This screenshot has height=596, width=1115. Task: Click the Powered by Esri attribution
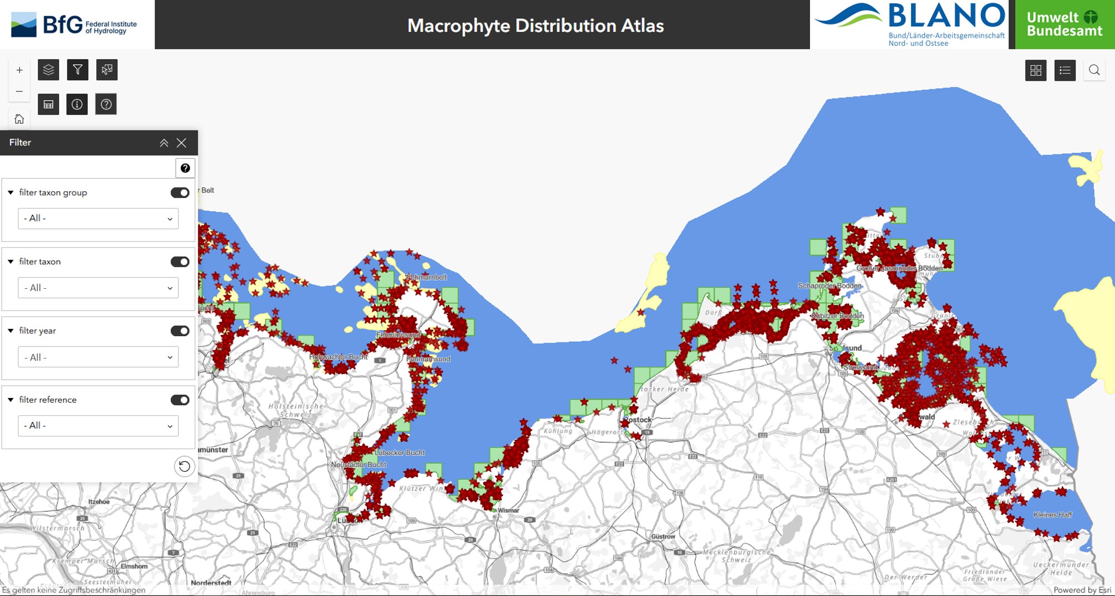(1082, 590)
